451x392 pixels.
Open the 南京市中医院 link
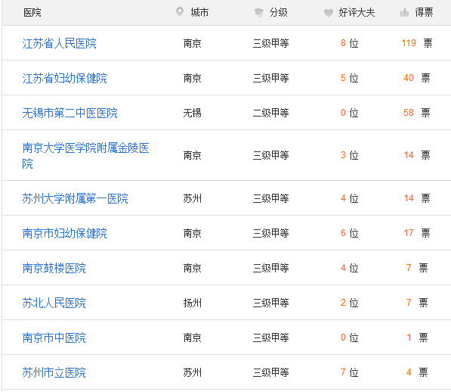pos(54,338)
